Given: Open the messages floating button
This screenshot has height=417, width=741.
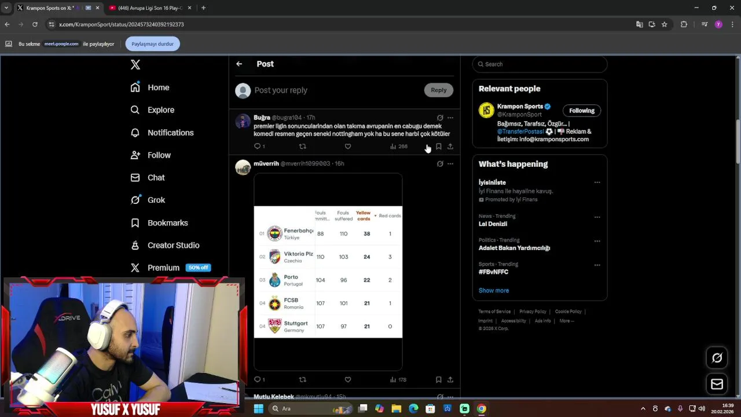Looking at the screenshot, I should pyautogui.click(x=717, y=384).
